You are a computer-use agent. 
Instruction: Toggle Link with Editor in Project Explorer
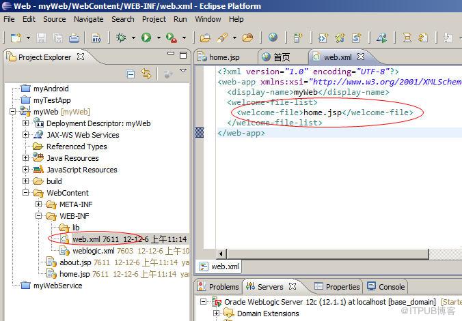pyautogui.click(x=146, y=74)
